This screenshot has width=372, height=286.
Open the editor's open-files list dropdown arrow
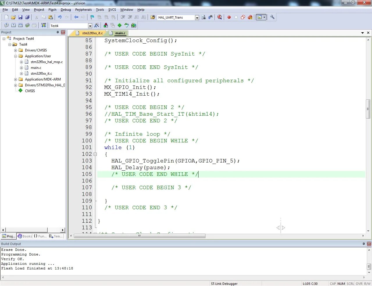tap(362, 33)
